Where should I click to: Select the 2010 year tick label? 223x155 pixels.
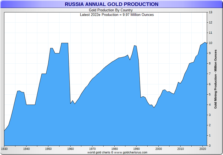[181, 149]
